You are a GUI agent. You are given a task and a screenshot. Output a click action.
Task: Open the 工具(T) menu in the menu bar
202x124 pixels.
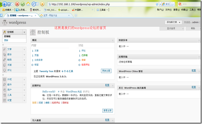click(x=193, y=10)
